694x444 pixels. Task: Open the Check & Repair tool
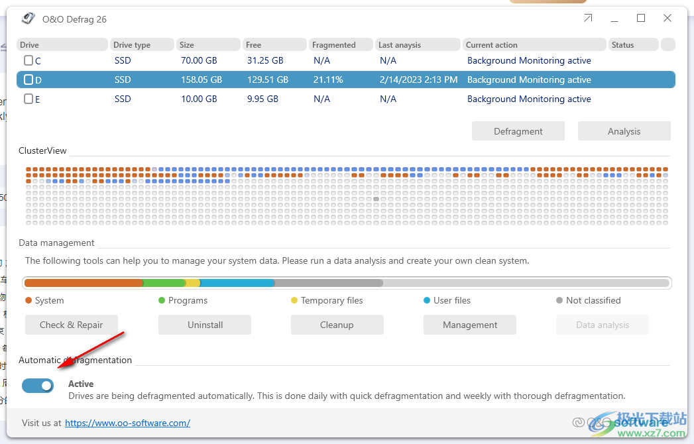pyautogui.click(x=72, y=325)
